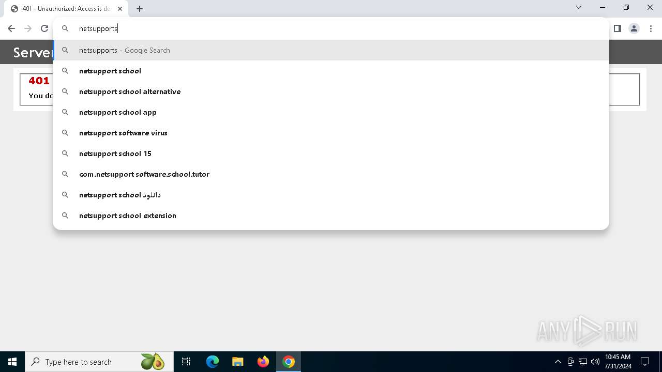Reload the page with the refresh icon
This screenshot has height=372, width=662.
click(x=44, y=28)
